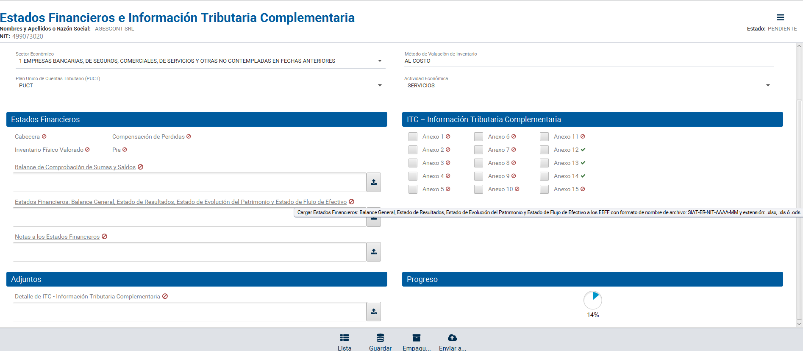The width and height of the screenshot is (803, 351).
Task: Enable the Anexo 12 checkbox
Action: click(x=544, y=150)
